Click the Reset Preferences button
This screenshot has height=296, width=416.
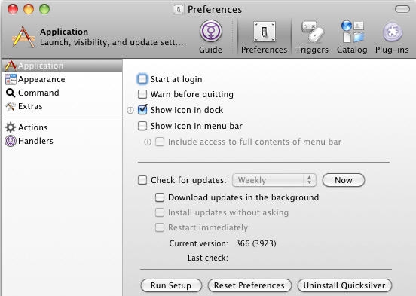coord(249,285)
